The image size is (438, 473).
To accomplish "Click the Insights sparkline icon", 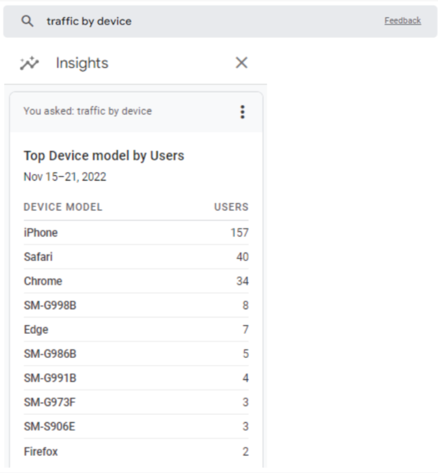I will [x=30, y=63].
